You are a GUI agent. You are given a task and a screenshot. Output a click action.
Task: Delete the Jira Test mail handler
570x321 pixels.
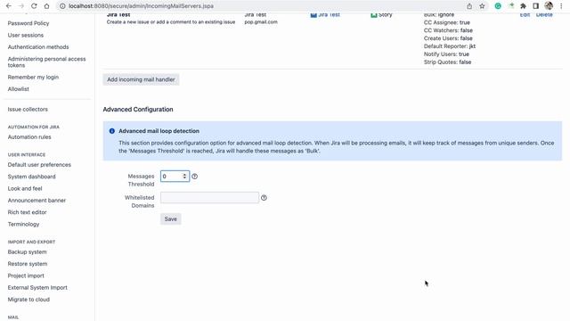click(544, 15)
